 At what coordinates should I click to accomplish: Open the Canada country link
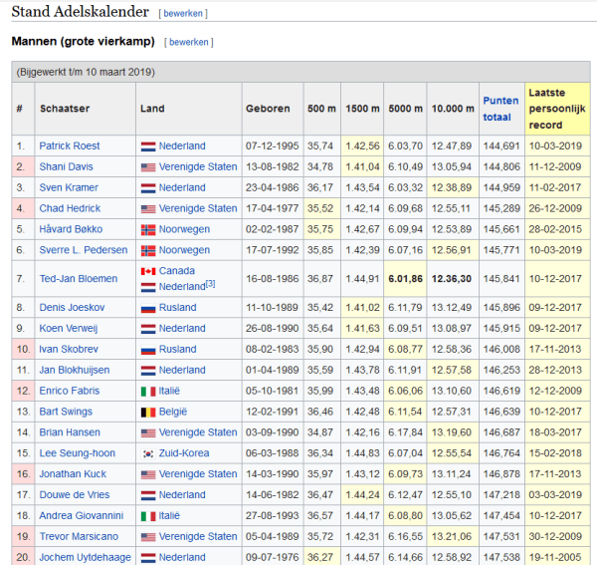[x=175, y=271]
